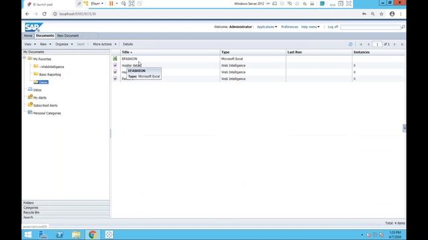Pause the VMware Player virtual machine

click(x=111, y=3)
